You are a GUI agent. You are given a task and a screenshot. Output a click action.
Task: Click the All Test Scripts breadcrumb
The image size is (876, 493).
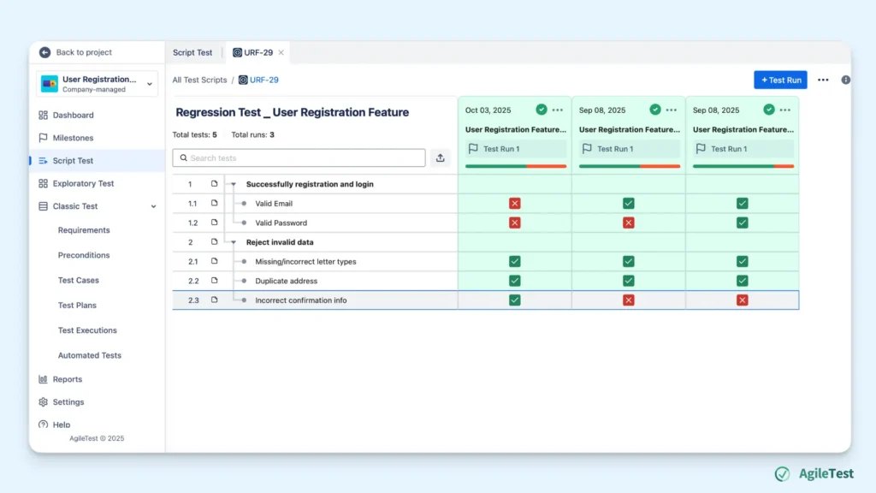coord(199,80)
